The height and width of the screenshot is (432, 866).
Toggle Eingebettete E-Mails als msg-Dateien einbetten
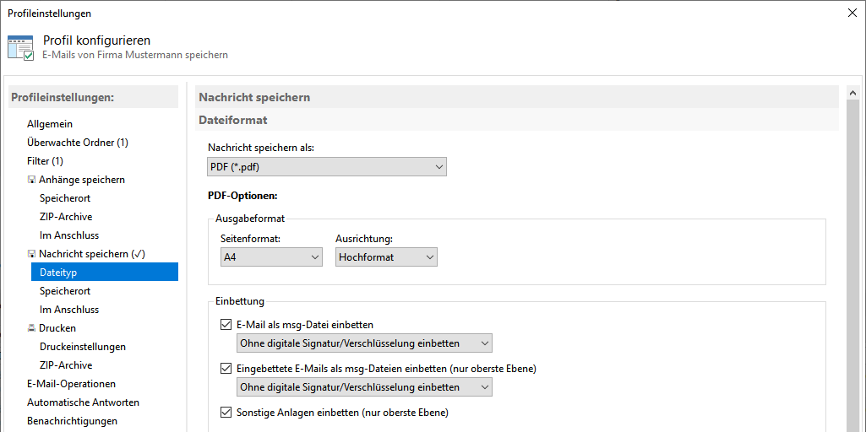click(226, 368)
